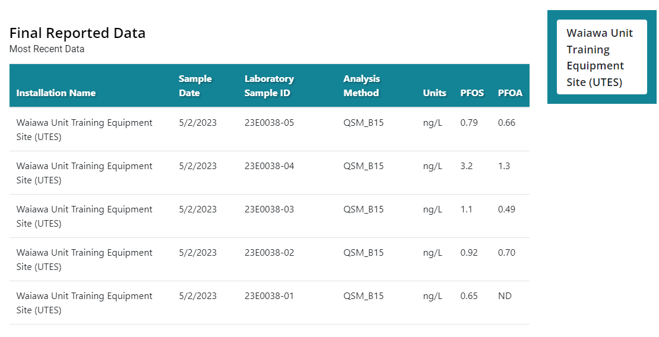Click the Final Reported Data heading
The image size is (659, 337).
(77, 33)
